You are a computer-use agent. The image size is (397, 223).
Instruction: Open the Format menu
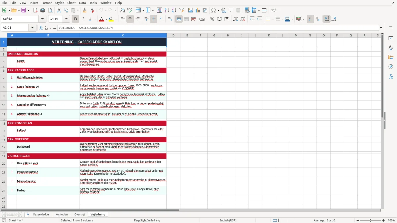[x=46, y=3]
